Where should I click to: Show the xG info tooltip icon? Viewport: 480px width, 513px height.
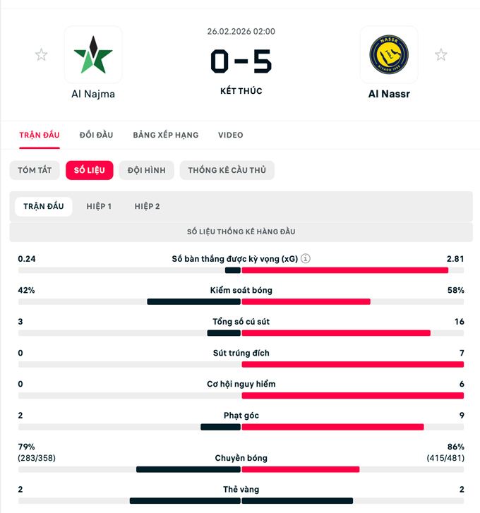tap(306, 259)
